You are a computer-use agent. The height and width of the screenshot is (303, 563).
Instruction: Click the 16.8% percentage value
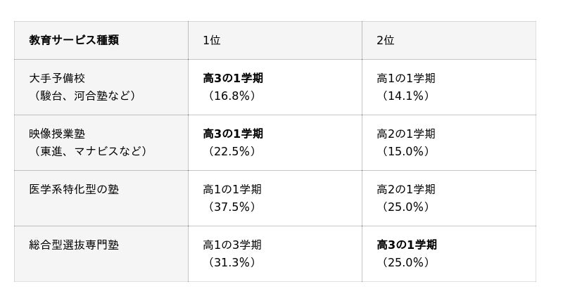[232, 96]
